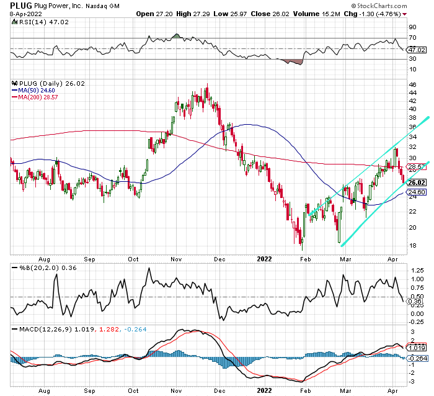
Task: Click the Volume 15.2M value
Action: (316, 14)
